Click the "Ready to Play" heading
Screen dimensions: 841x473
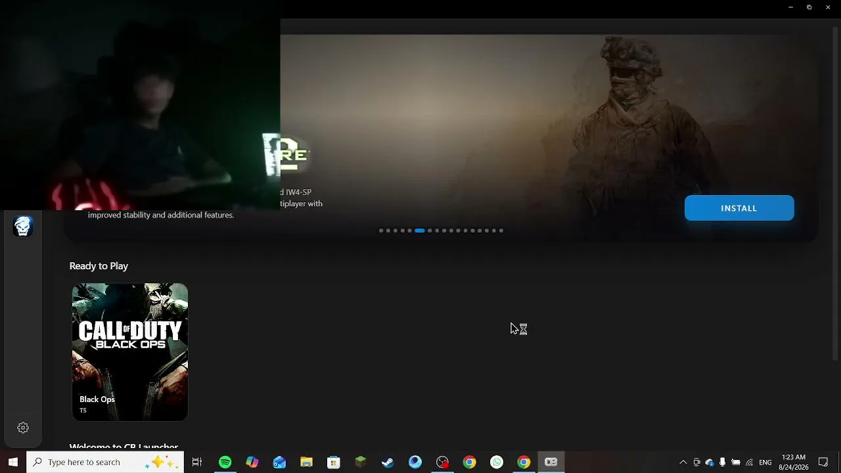[99, 266]
